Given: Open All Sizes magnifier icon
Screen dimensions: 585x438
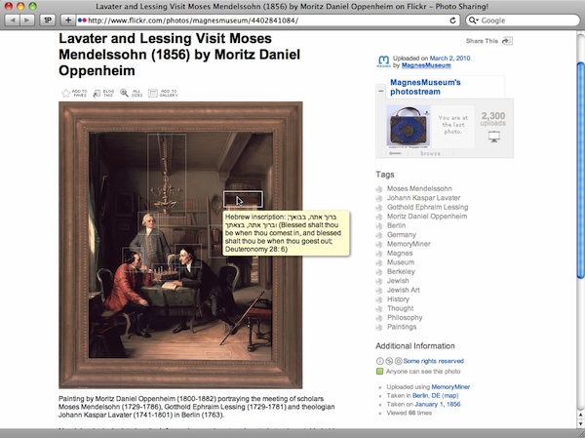Looking at the screenshot, I should pyautogui.click(x=124, y=93).
